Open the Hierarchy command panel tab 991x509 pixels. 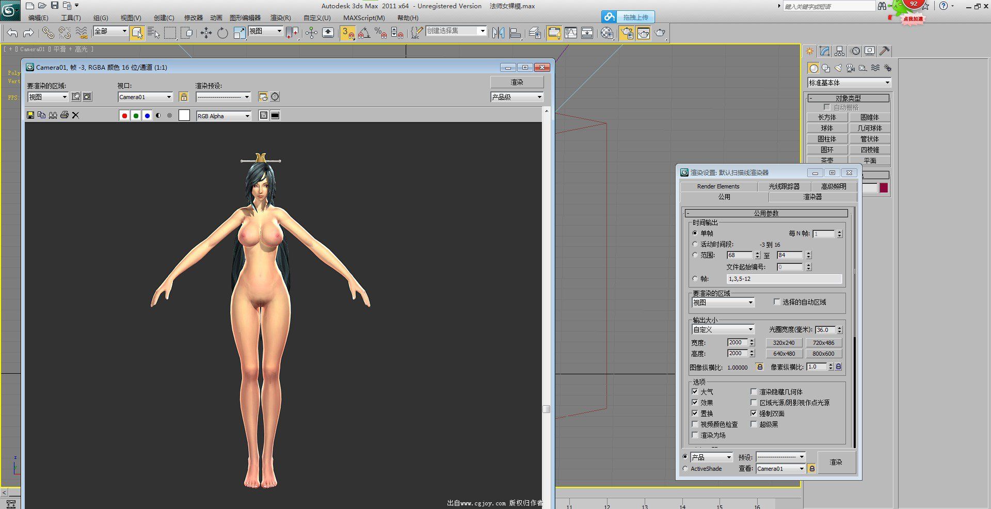[x=840, y=51]
